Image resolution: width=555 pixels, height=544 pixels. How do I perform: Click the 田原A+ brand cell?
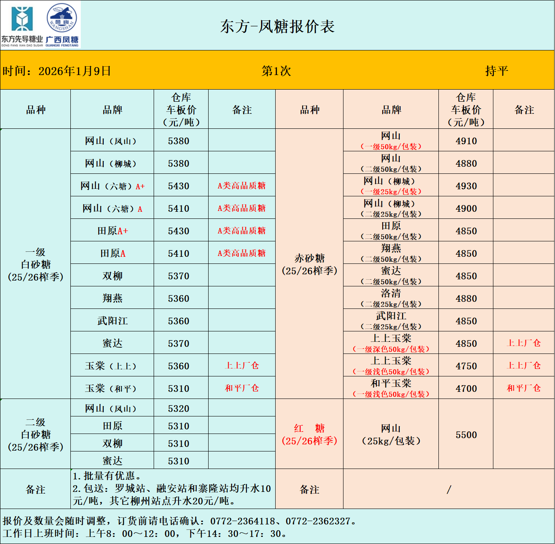pyautogui.click(x=112, y=231)
